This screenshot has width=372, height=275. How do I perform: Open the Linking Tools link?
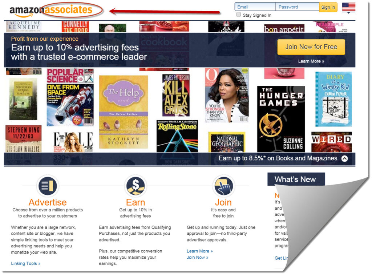26,263
